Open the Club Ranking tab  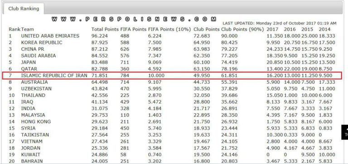24,9
